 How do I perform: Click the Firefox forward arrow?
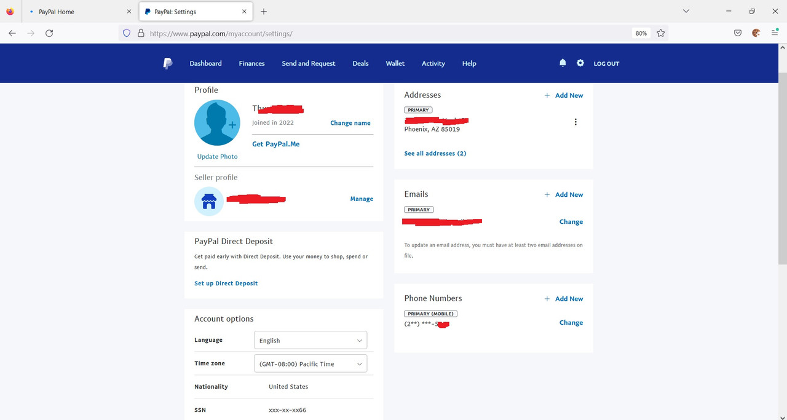(31, 33)
